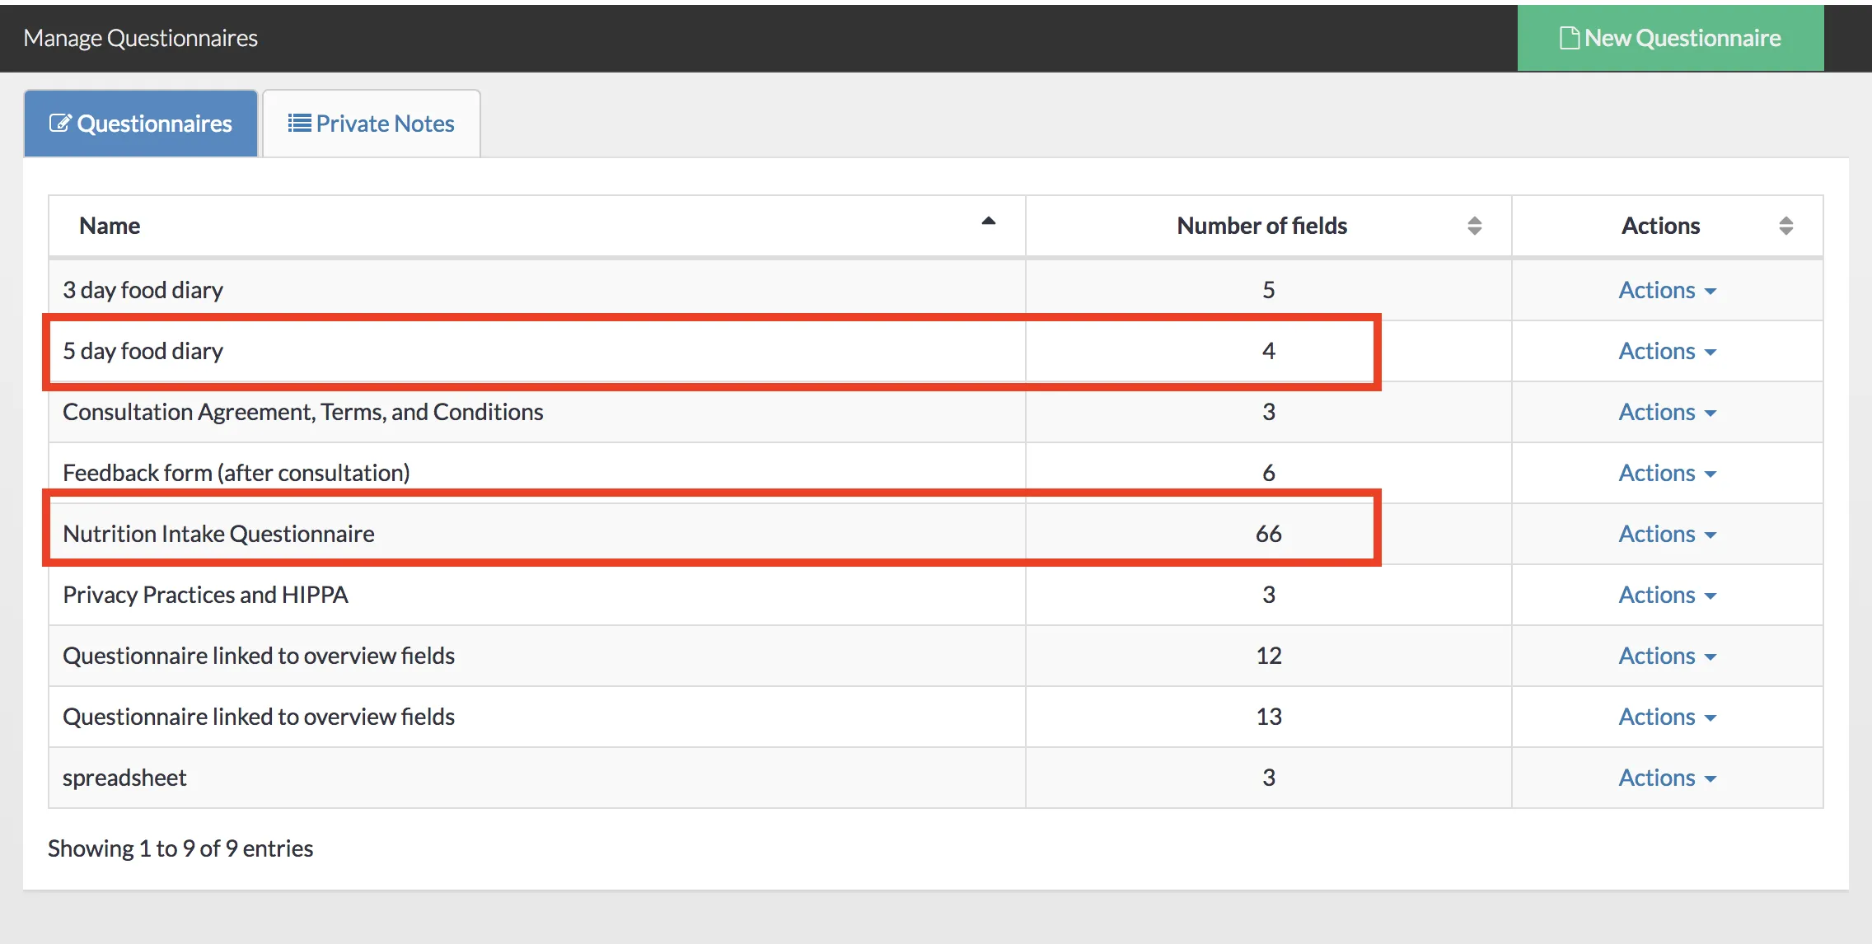Expand Actions for the spreadsheet row
Viewport: 1872px width, 944px height.
pos(1667,778)
